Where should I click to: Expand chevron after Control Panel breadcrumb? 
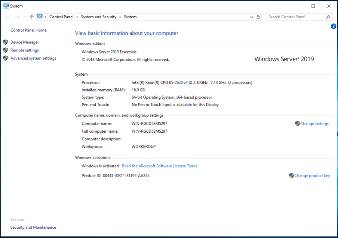click(x=77, y=17)
